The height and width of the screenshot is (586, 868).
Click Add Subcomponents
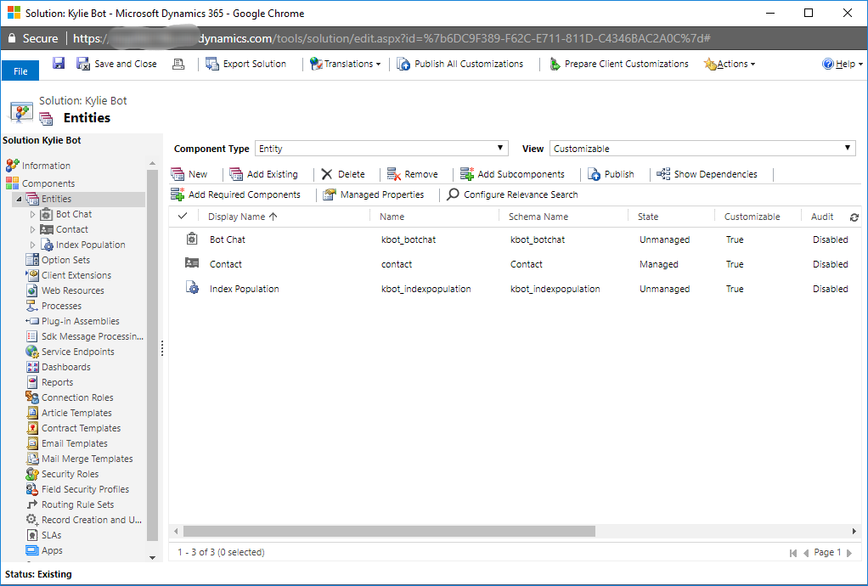(513, 174)
